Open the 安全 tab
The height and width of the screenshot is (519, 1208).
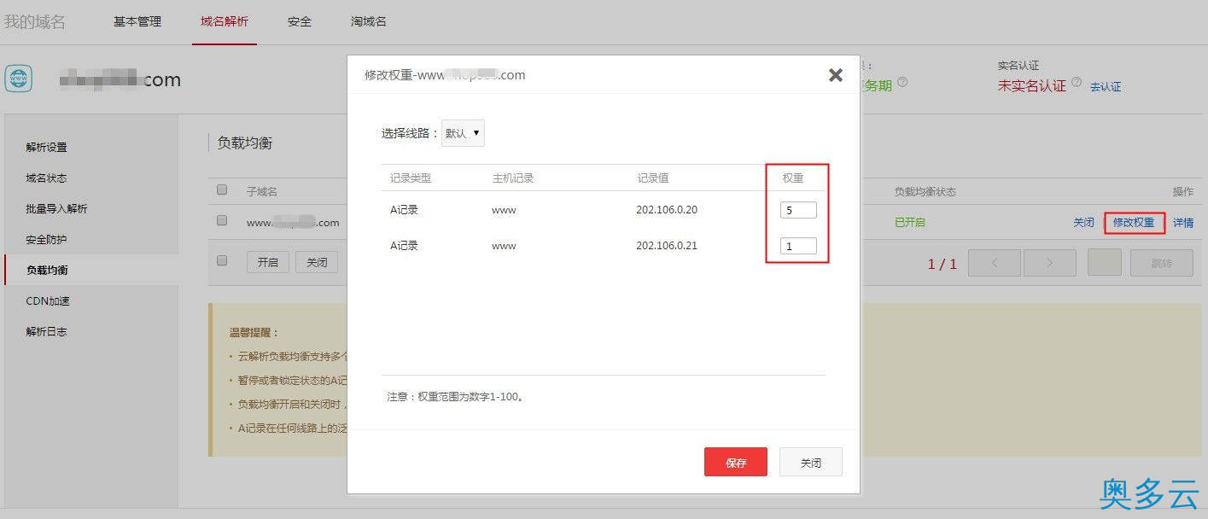tap(300, 21)
